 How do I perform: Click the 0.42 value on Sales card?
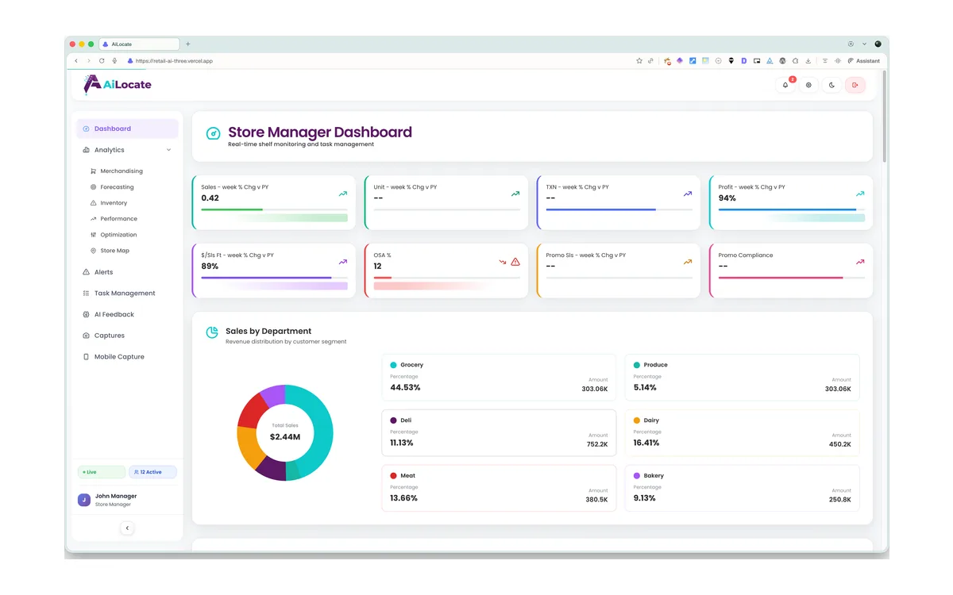(x=210, y=198)
